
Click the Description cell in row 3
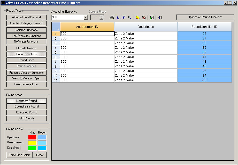click(x=146, y=43)
